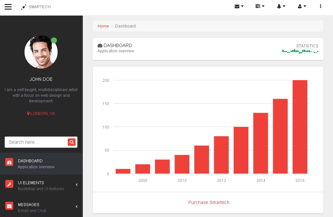Click the green online status indicator
333x217 pixels.
click(x=54, y=40)
